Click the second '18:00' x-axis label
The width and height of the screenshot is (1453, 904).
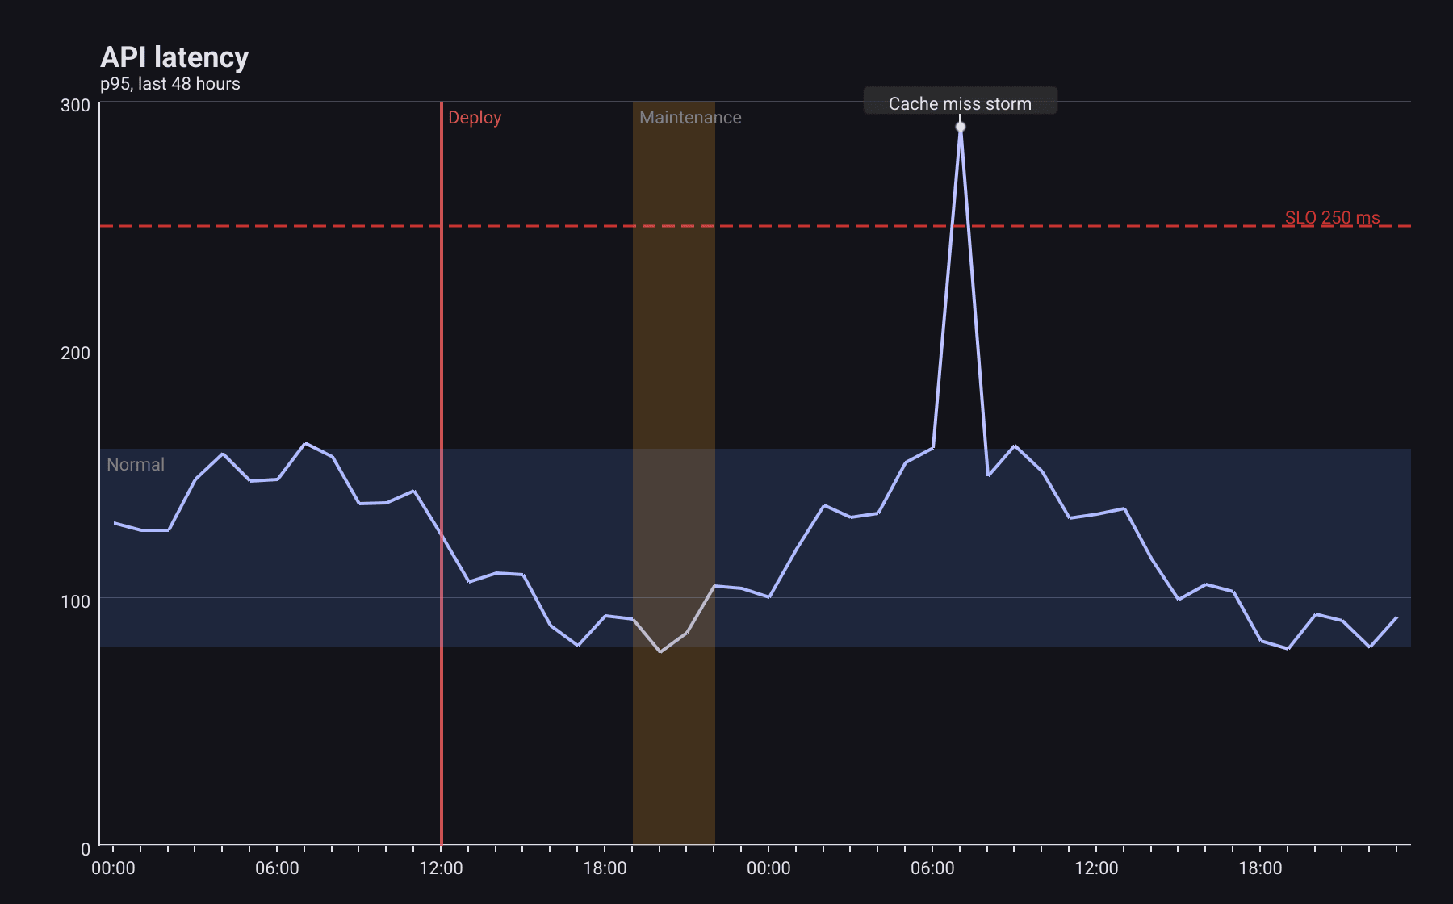tap(1260, 868)
